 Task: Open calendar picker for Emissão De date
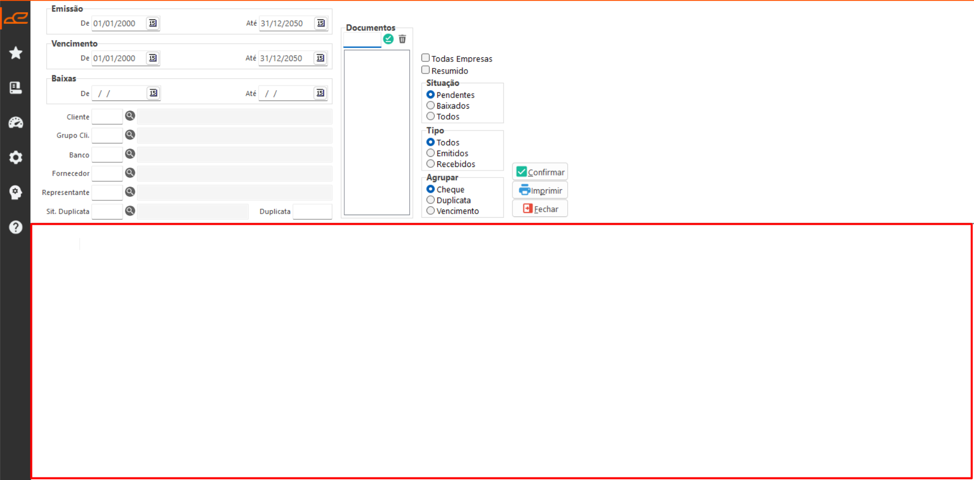coord(153,23)
